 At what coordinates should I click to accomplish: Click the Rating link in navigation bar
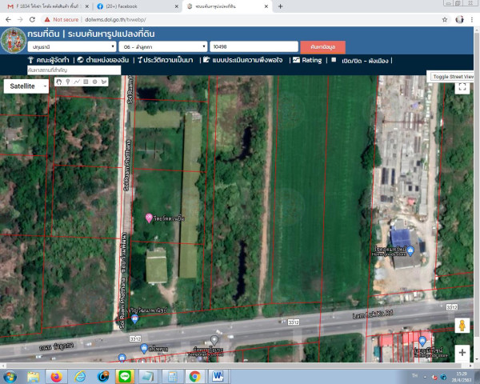[307, 60]
